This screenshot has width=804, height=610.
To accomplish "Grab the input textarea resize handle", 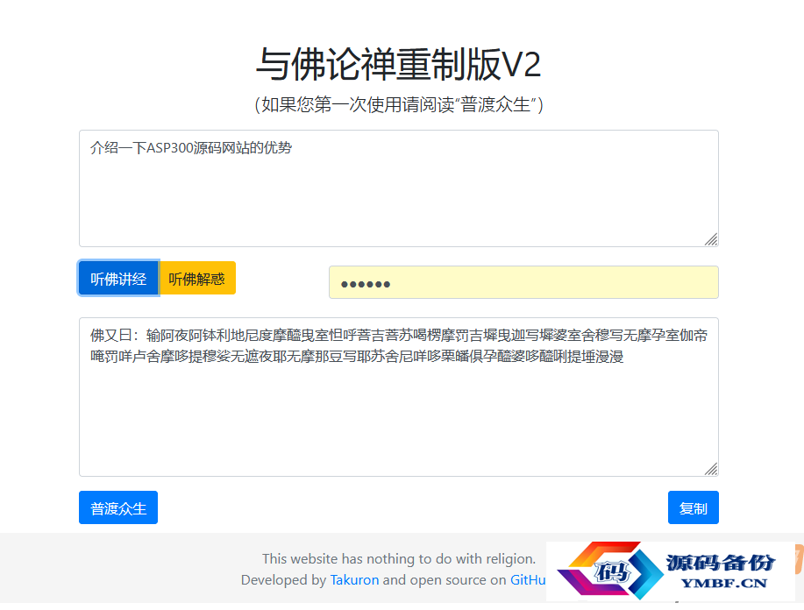I will pos(711,239).
